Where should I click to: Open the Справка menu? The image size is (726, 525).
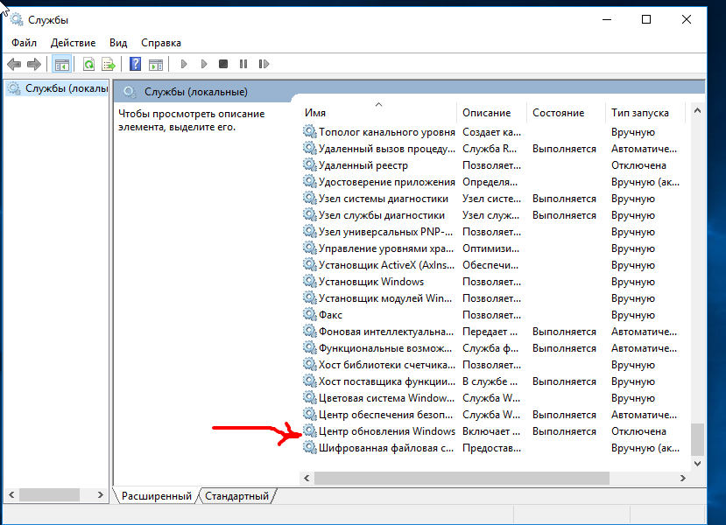pyautogui.click(x=160, y=42)
